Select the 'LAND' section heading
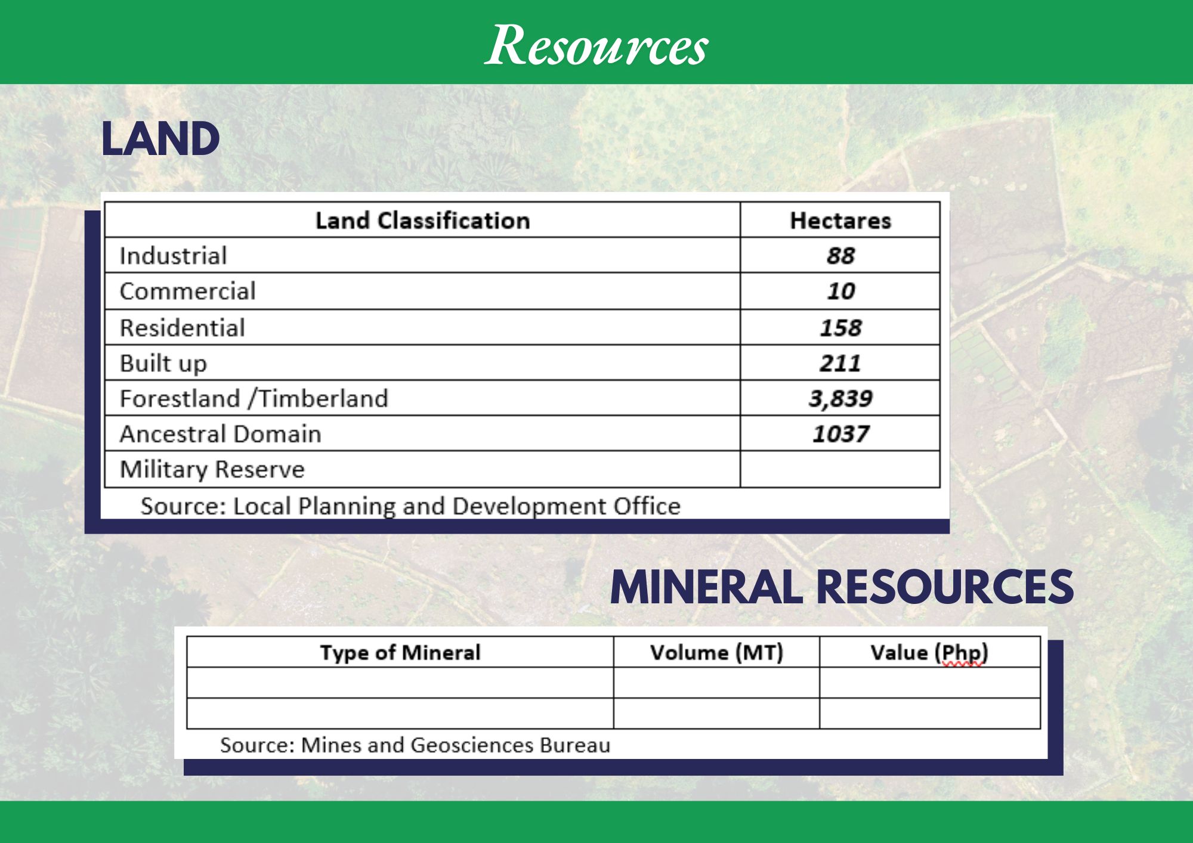 (x=160, y=140)
